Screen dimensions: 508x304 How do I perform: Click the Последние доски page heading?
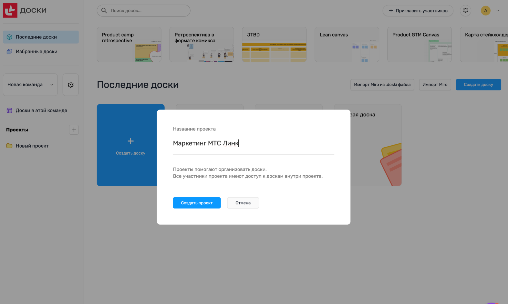click(x=138, y=85)
